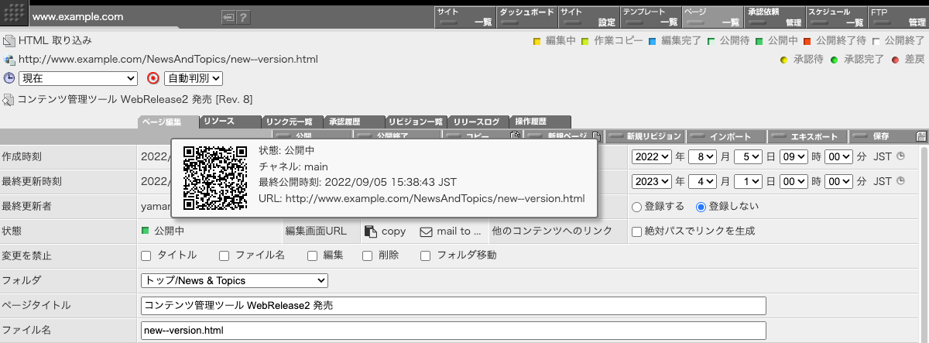Click the floppy disk icon on 保存 button
Screen dimensions: 929x343
coord(920,136)
